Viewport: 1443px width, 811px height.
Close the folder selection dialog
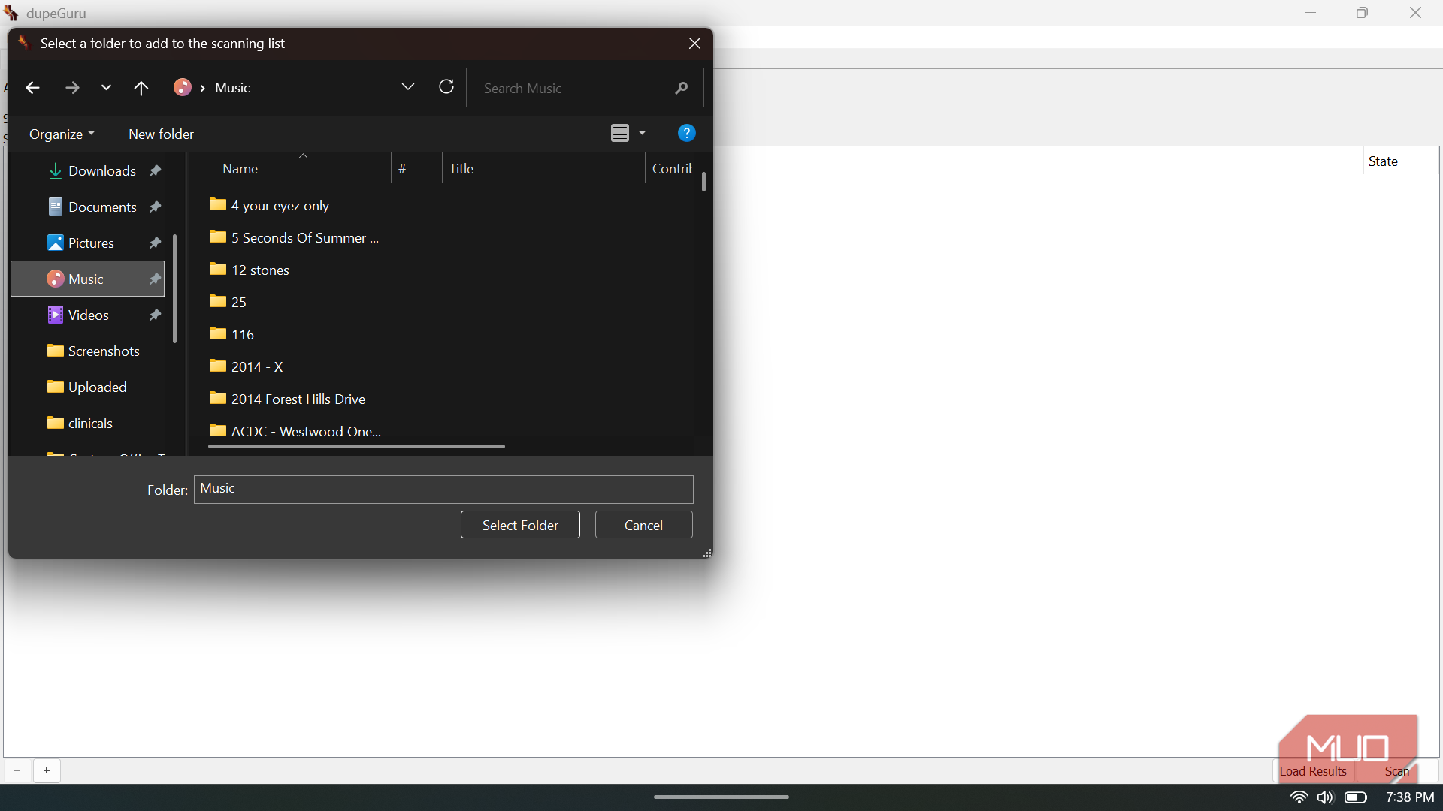point(694,44)
